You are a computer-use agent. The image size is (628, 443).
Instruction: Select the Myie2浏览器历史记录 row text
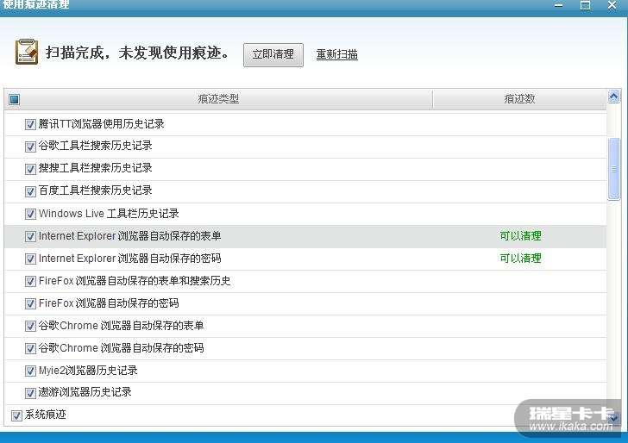click(x=88, y=371)
